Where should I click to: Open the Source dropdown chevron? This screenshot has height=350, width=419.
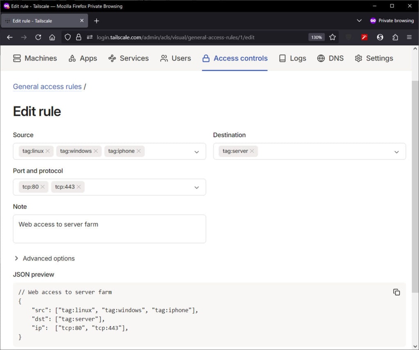(x=196, y=152)
